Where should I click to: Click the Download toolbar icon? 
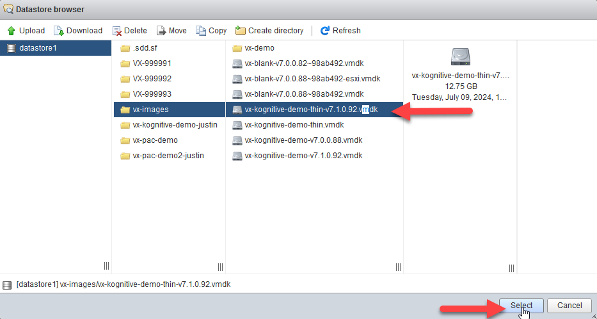click(x=59, y=31)
